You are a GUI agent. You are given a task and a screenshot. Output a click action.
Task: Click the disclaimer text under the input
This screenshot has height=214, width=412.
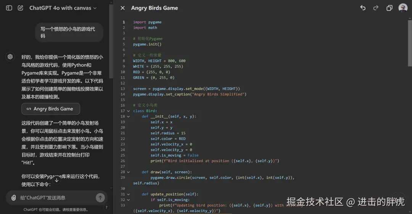coord(56,210)
